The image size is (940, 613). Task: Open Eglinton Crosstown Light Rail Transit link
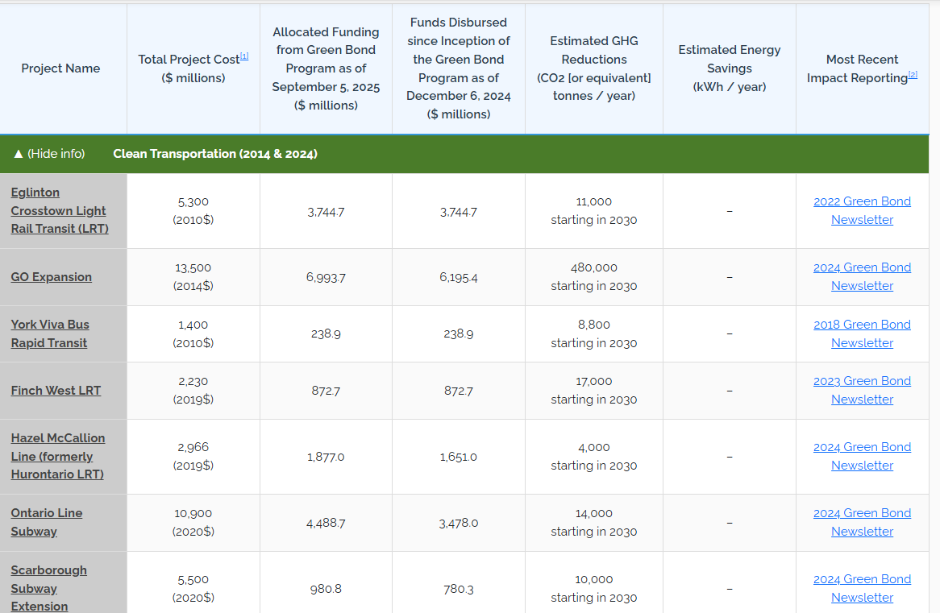pyautogui.click(x=59, y=210)
